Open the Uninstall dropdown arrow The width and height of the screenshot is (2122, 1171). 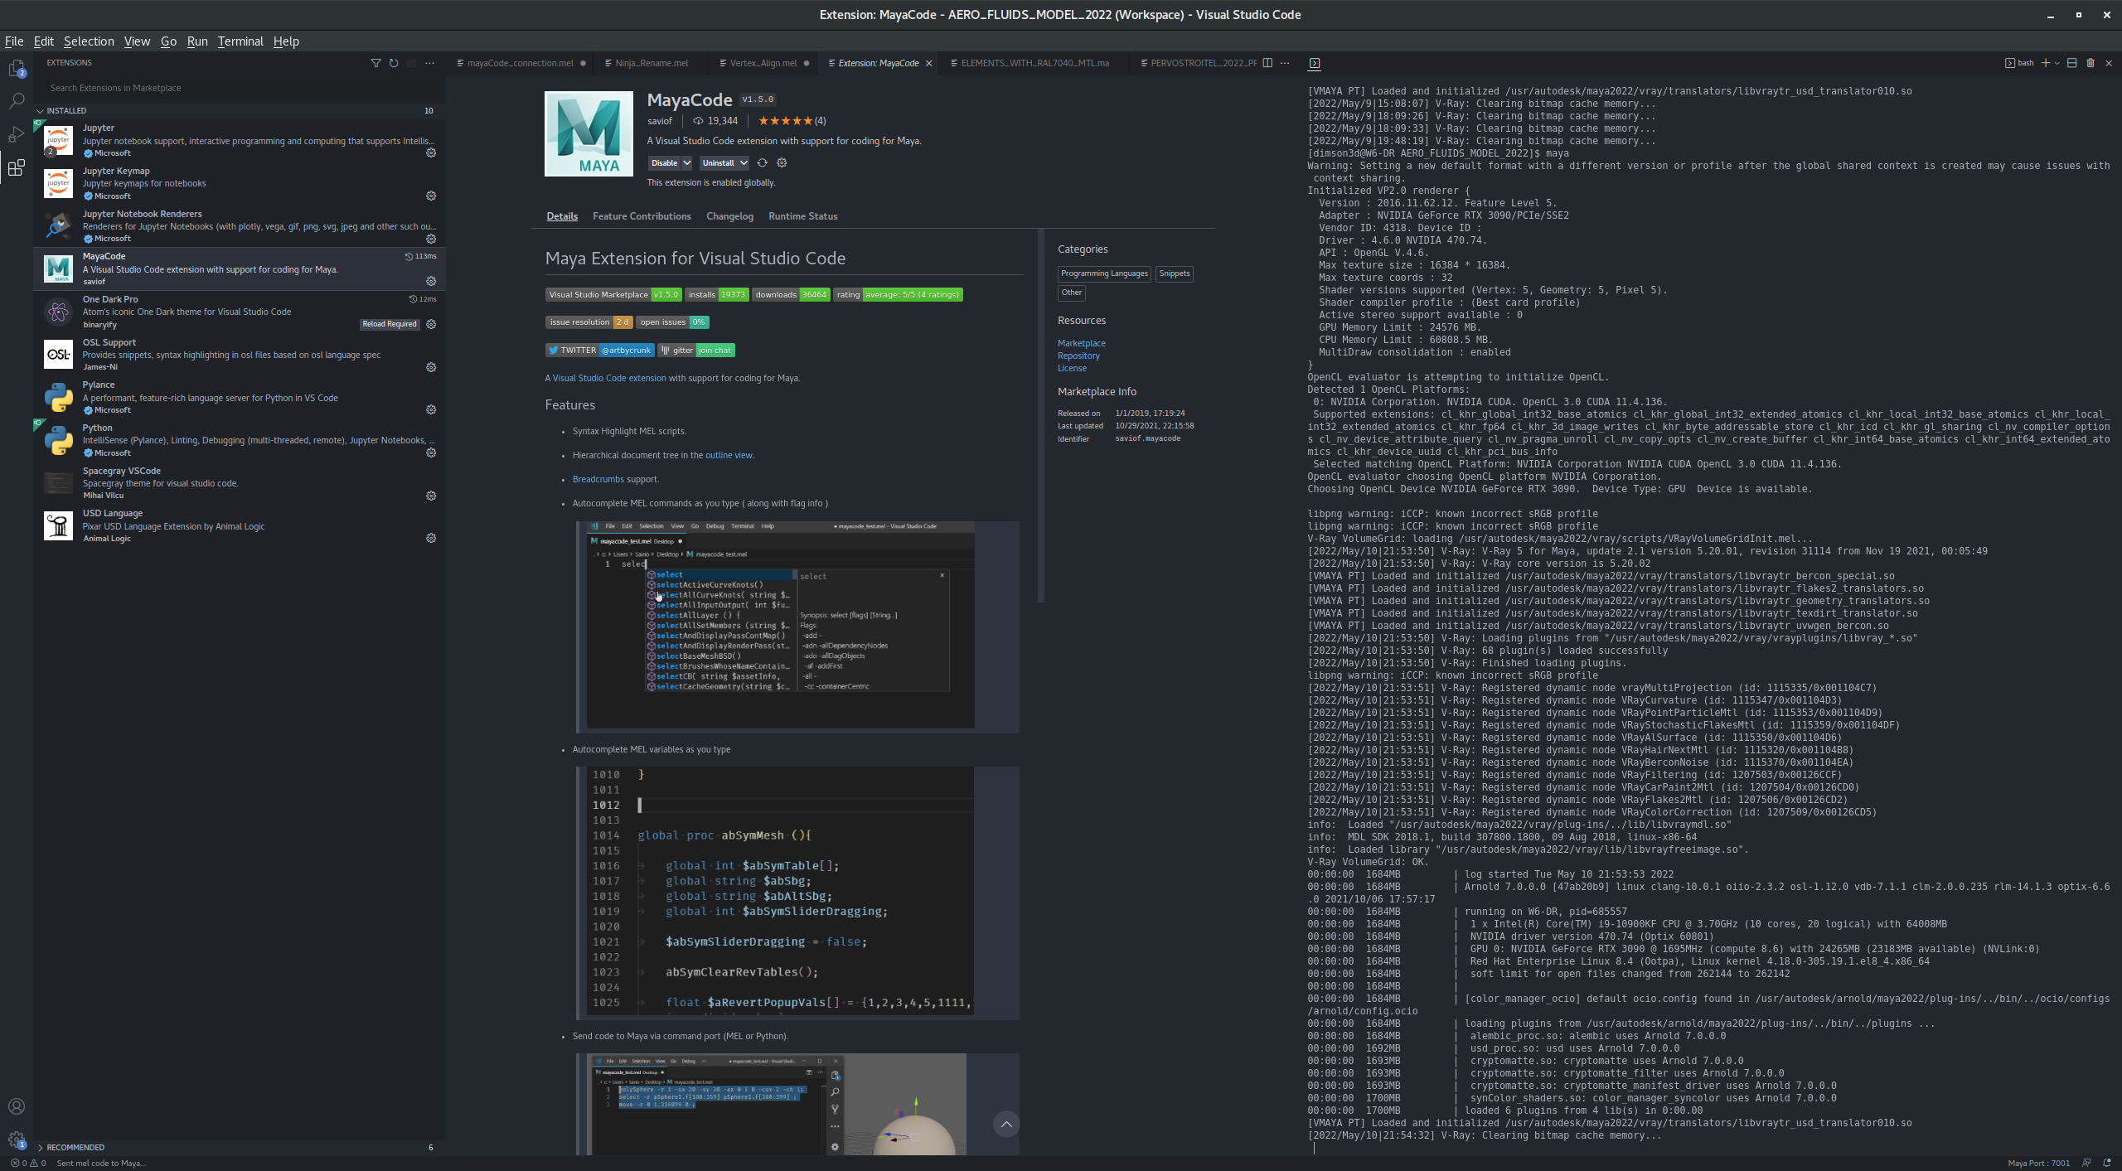point(744,163)
